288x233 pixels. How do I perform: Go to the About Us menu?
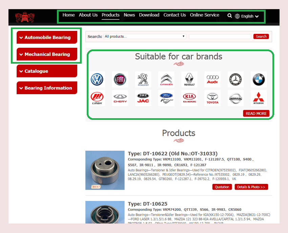click(88, 15)
